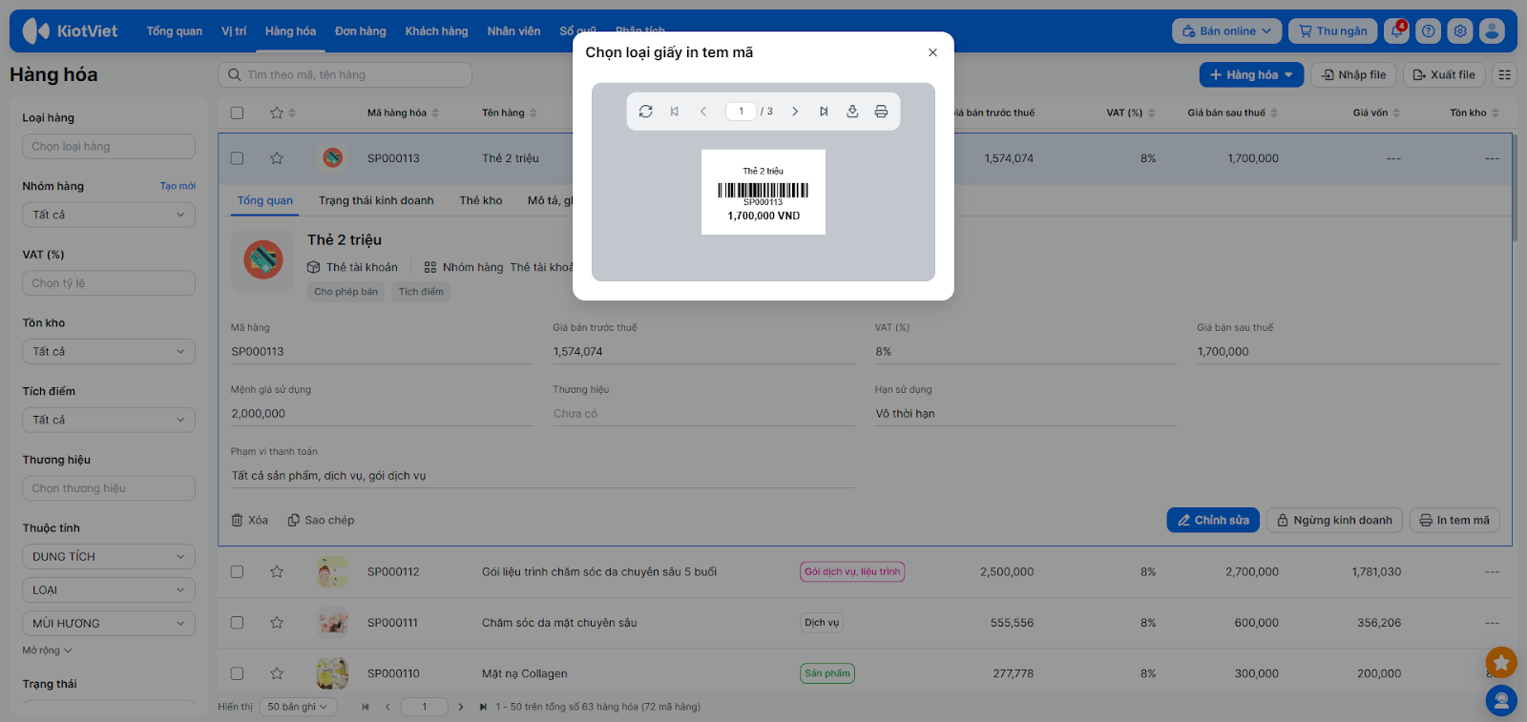Expand the DUNG TÍCH attribute dropdown
The width and height of the screenshot is (1527, 722).
tap(109, 557)
